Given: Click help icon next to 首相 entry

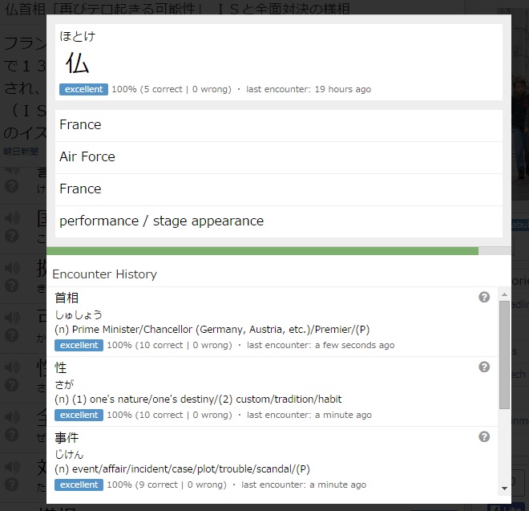Looking at the screenshot, I should pos(484,298).
